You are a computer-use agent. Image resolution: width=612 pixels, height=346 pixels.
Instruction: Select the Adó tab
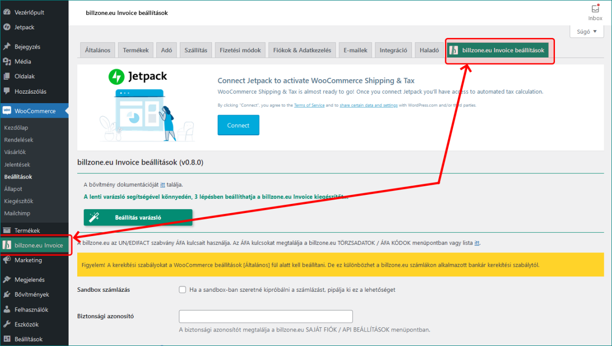pos(166,50)
